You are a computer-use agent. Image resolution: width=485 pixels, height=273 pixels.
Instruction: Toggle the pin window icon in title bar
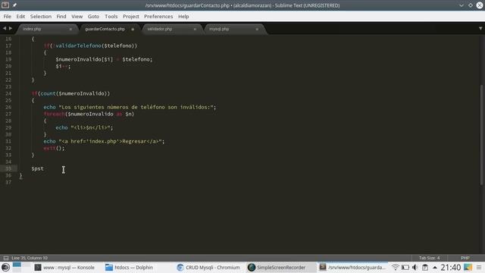[x=14, y=5]
